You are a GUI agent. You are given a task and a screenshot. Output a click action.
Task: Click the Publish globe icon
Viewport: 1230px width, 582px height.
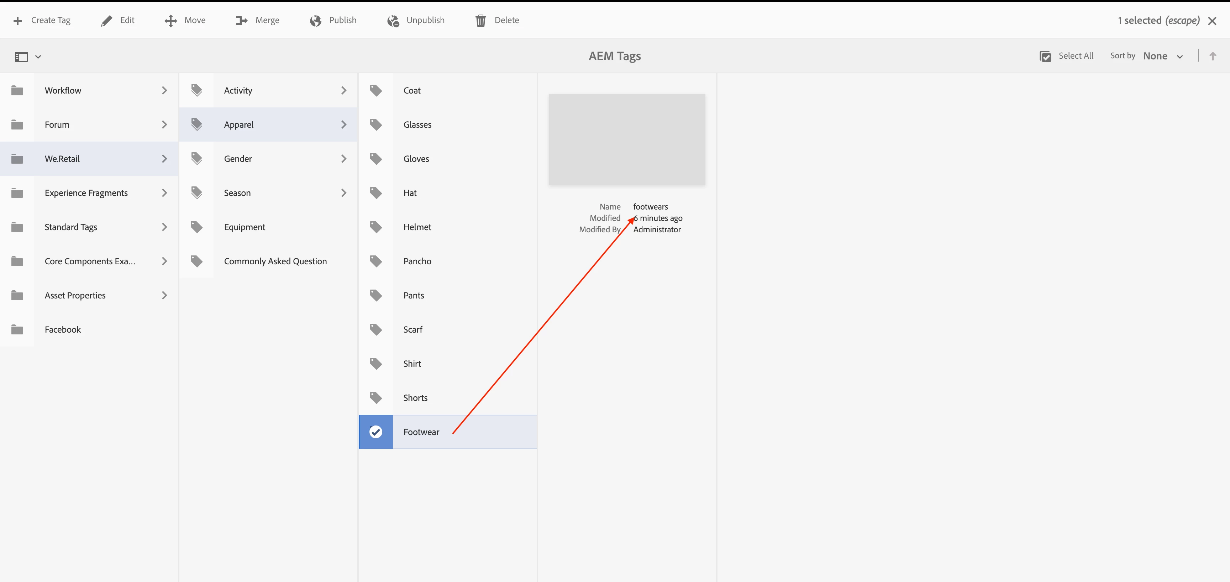[x=316, y=21]
